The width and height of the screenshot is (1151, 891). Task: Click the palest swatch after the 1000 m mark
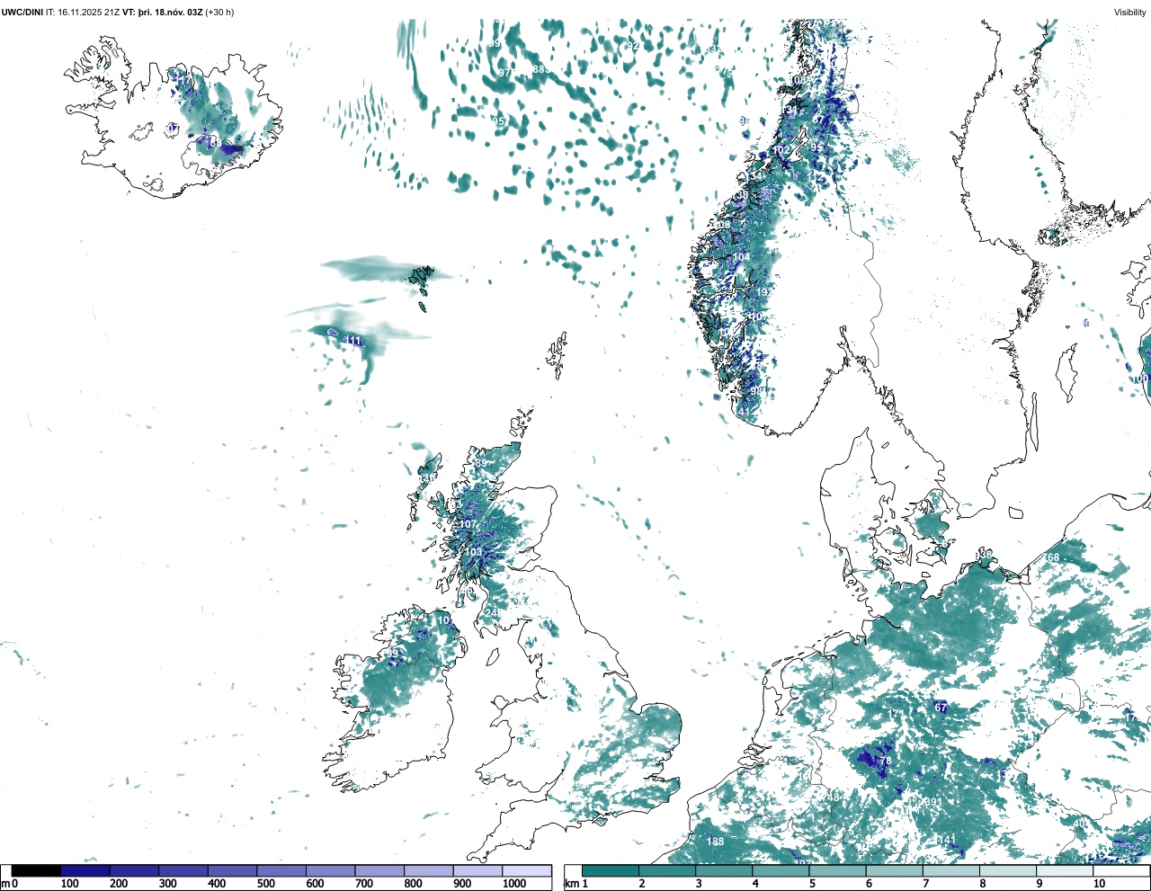[x=527, y=870]
